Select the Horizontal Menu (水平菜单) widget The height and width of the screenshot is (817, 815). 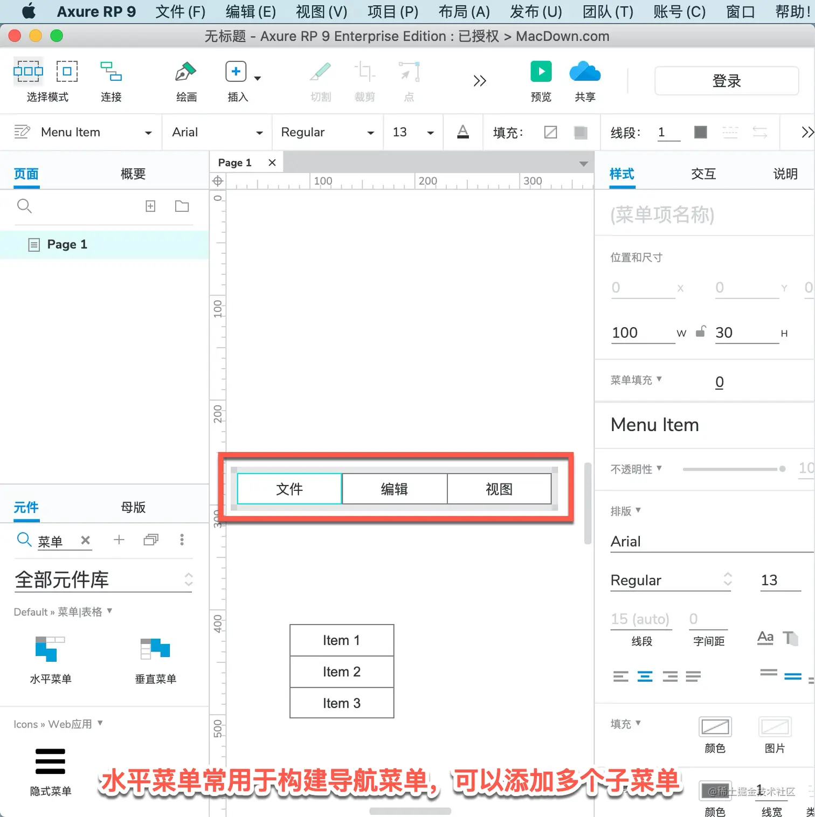50,660
